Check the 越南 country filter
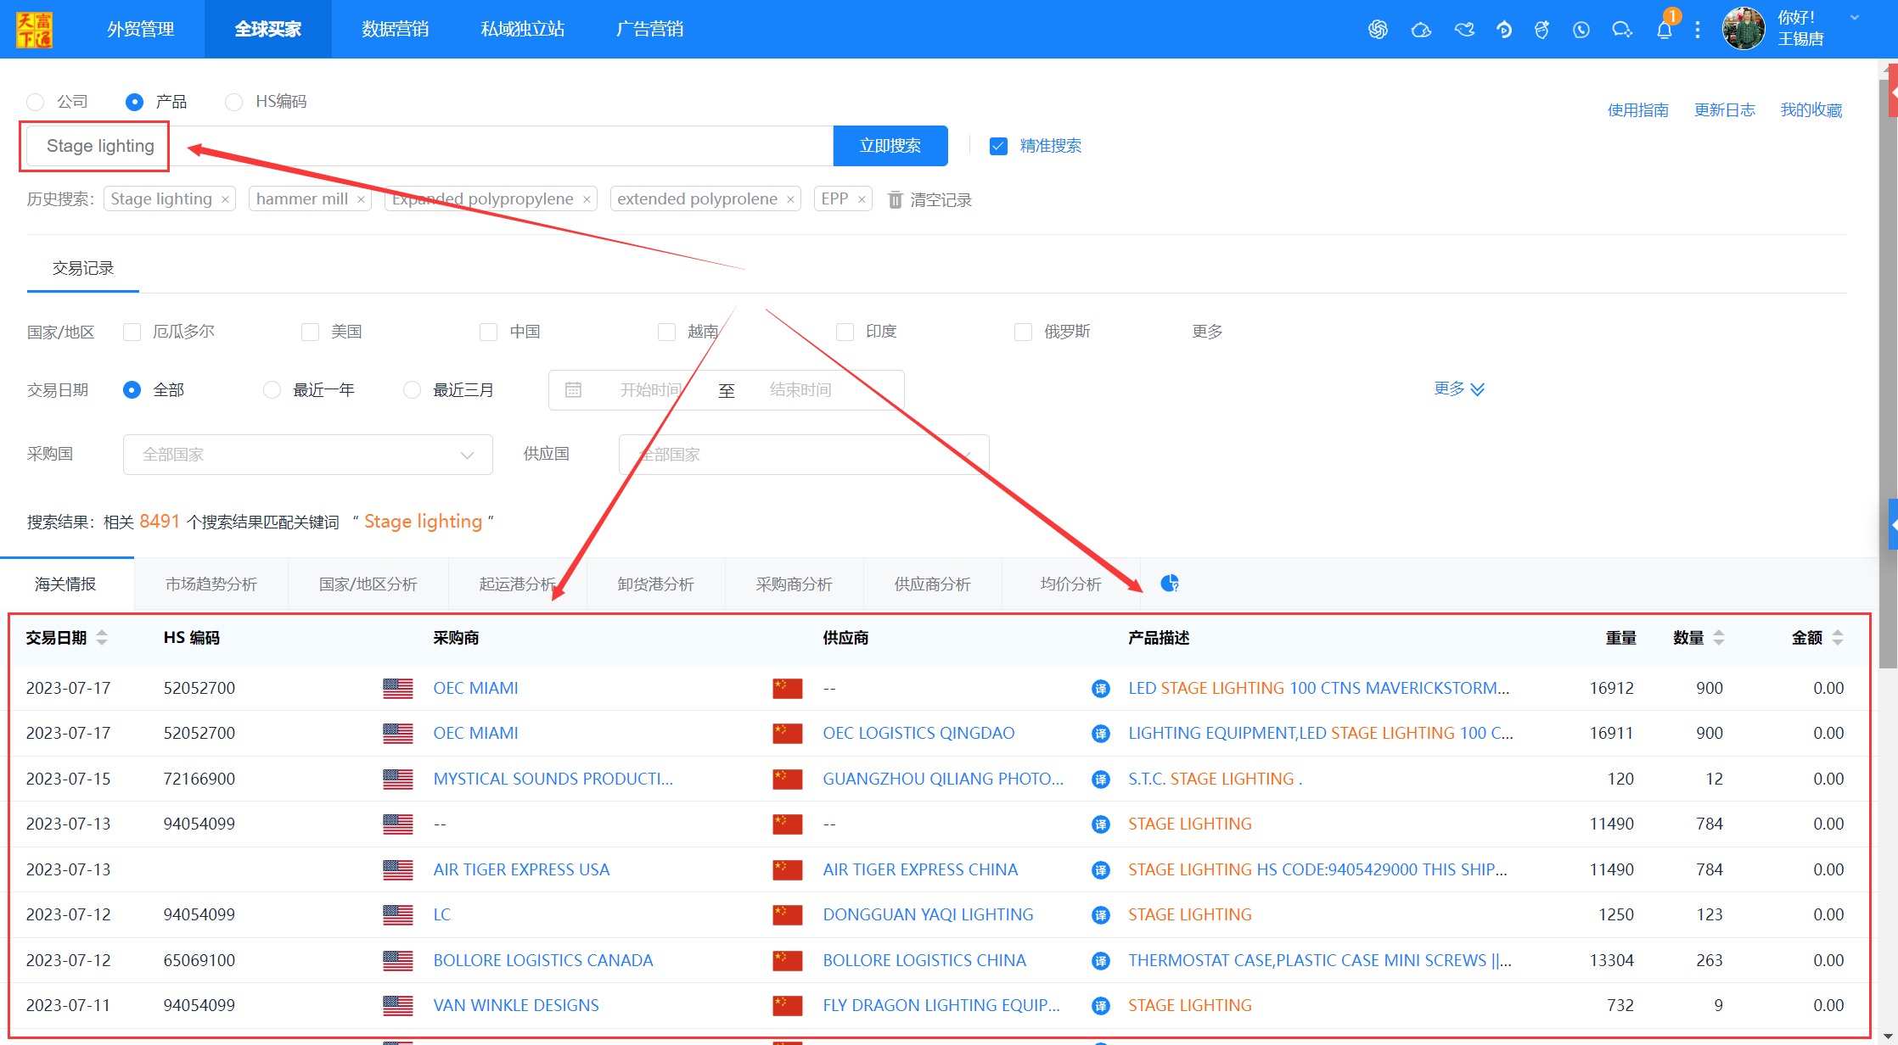Image resolution: width=1898 pixels, height=1045 pixels. point(666,332)
